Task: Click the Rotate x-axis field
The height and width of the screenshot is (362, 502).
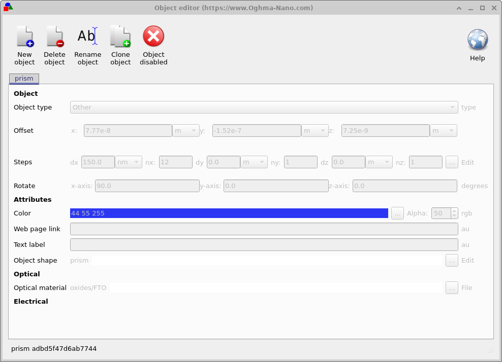Action: pyautogui.click(x=147, y=186)
